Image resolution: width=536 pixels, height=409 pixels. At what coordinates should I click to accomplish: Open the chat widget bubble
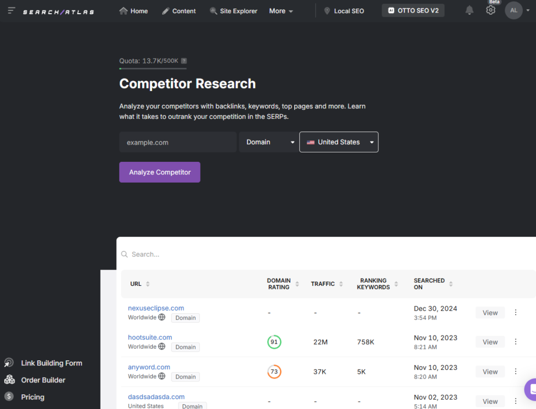[x=531, y=390]
